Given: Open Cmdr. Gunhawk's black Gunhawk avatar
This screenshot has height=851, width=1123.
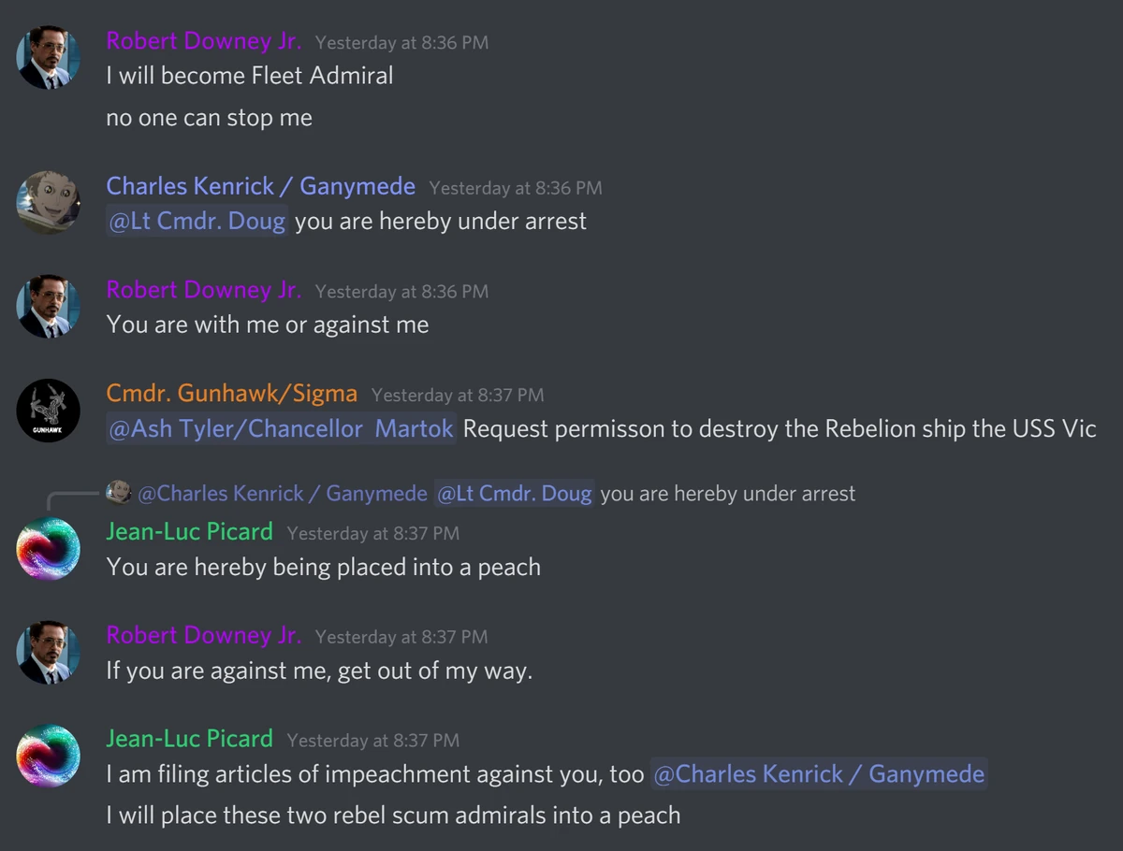Looking at the screenshot, I should click(x=49, y=410).
